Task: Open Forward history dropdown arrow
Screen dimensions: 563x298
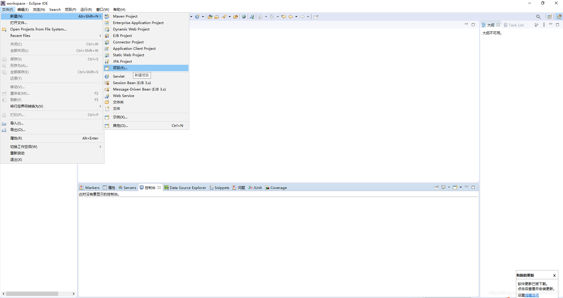Action: [x=308, y=17]
